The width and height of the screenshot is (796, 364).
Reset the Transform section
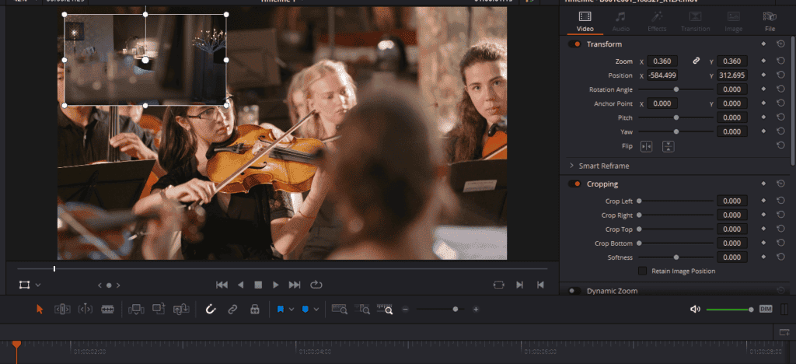pyautogui.click(x=780, y=44)
